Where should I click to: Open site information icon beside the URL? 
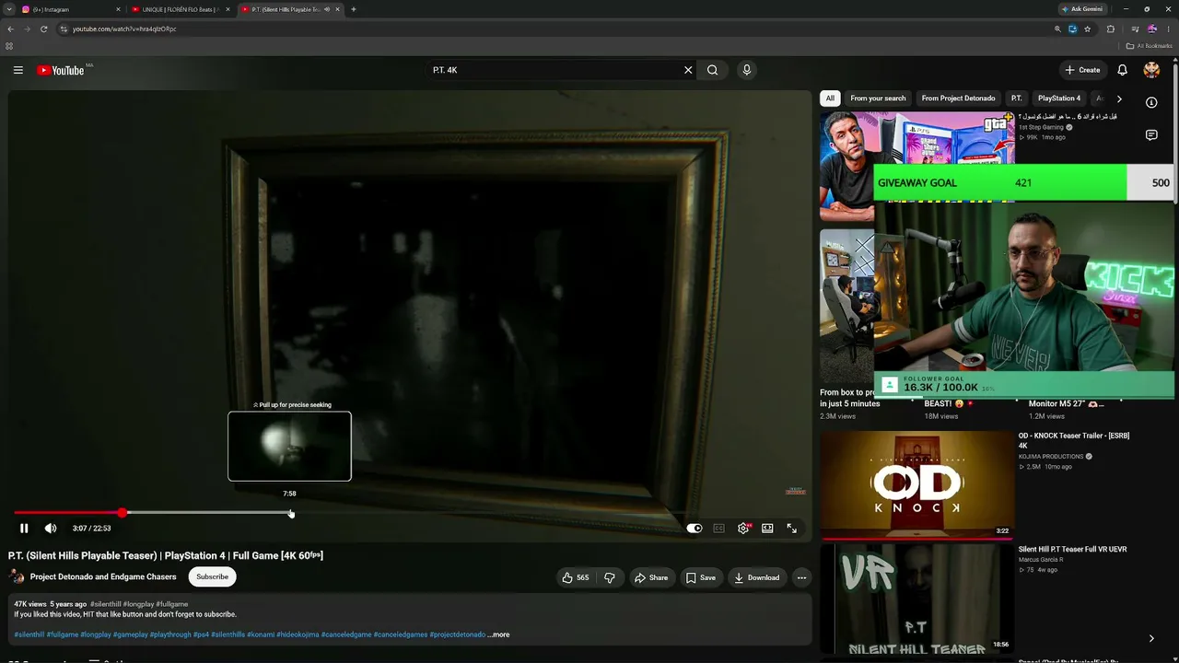pyautogui.click(x=64, y=29)
